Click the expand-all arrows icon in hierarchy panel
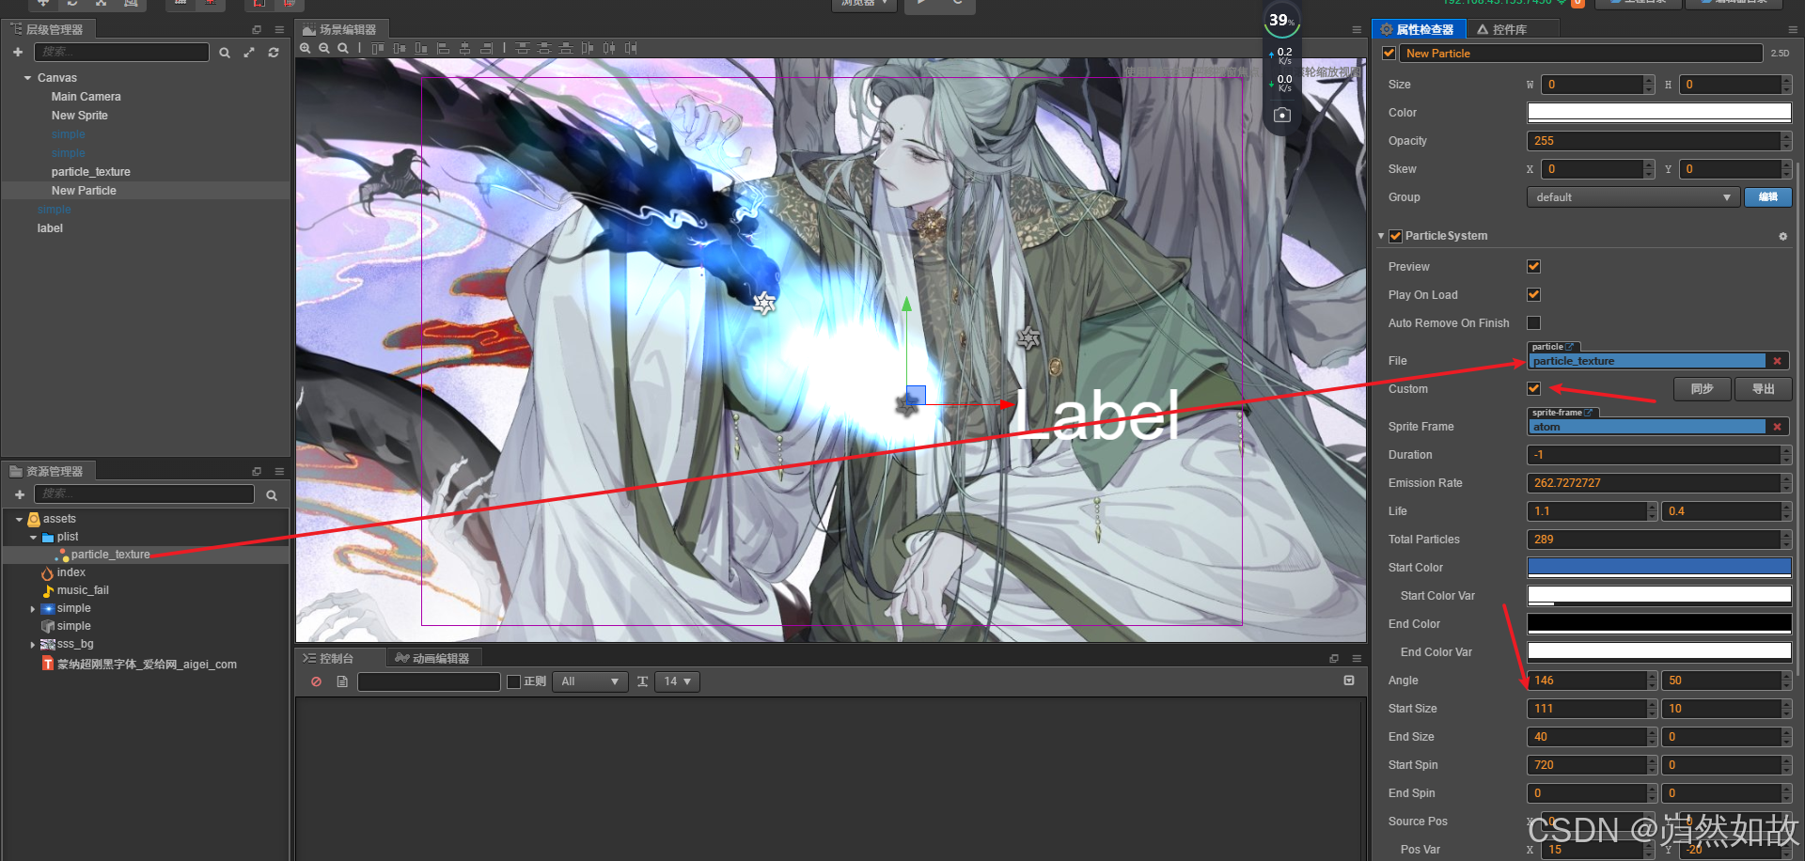The width and height of the screenshot is (1805, 861). [x=249, y=53]
